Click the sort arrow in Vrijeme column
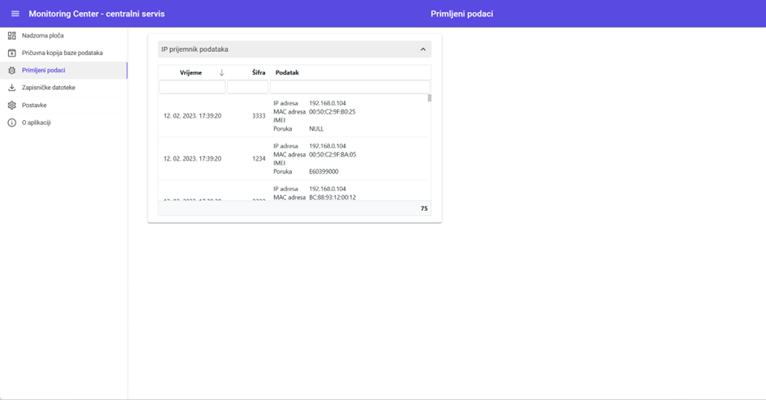 221,73
